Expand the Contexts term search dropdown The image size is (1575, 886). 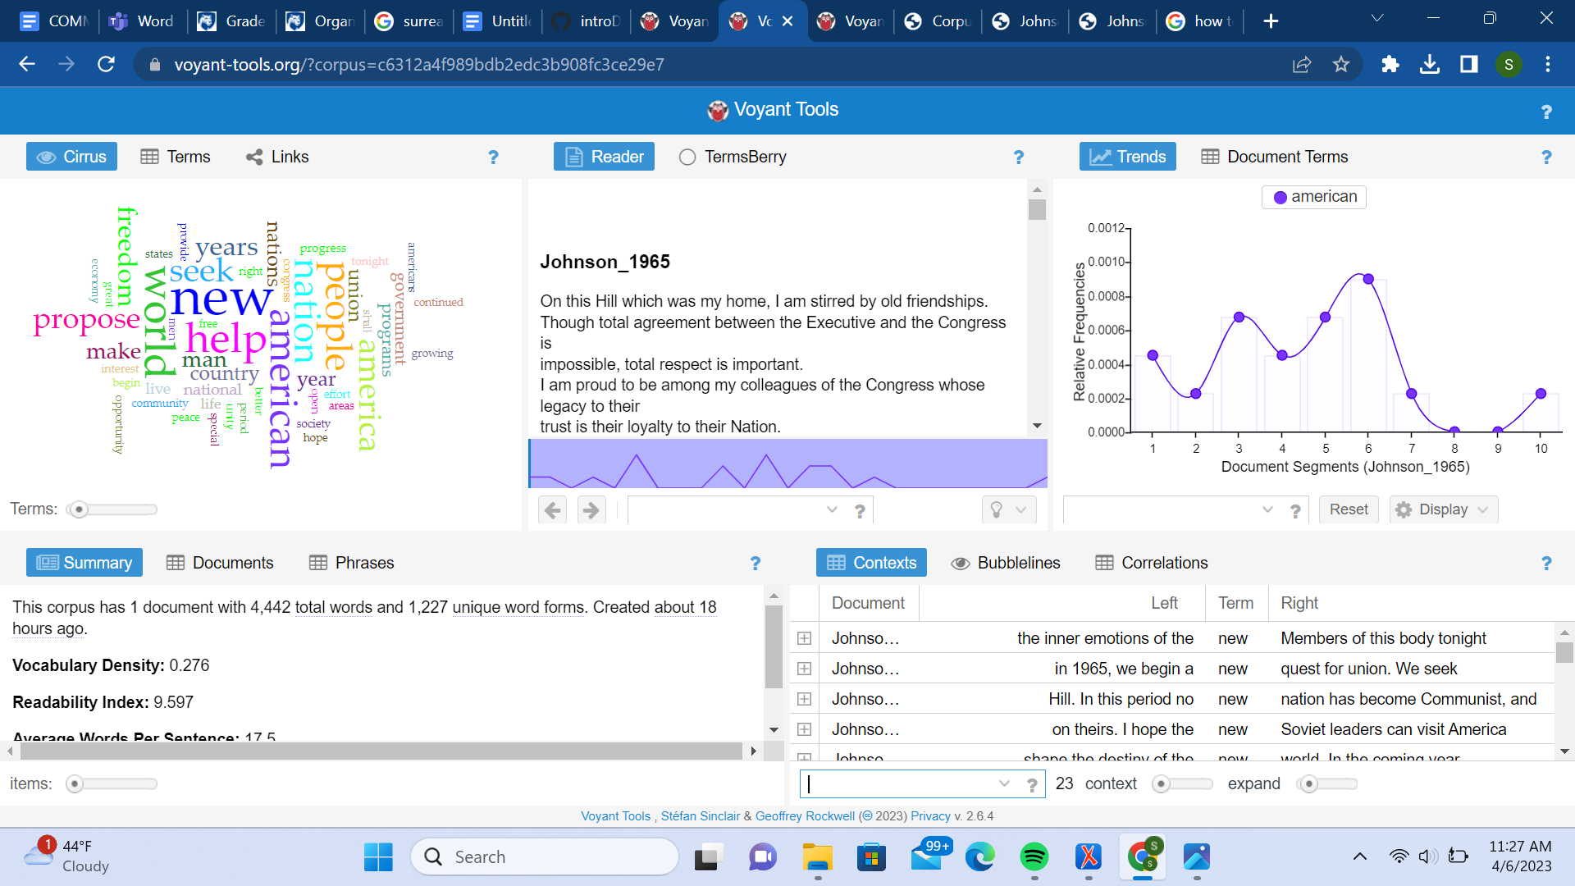point(1004,783)
